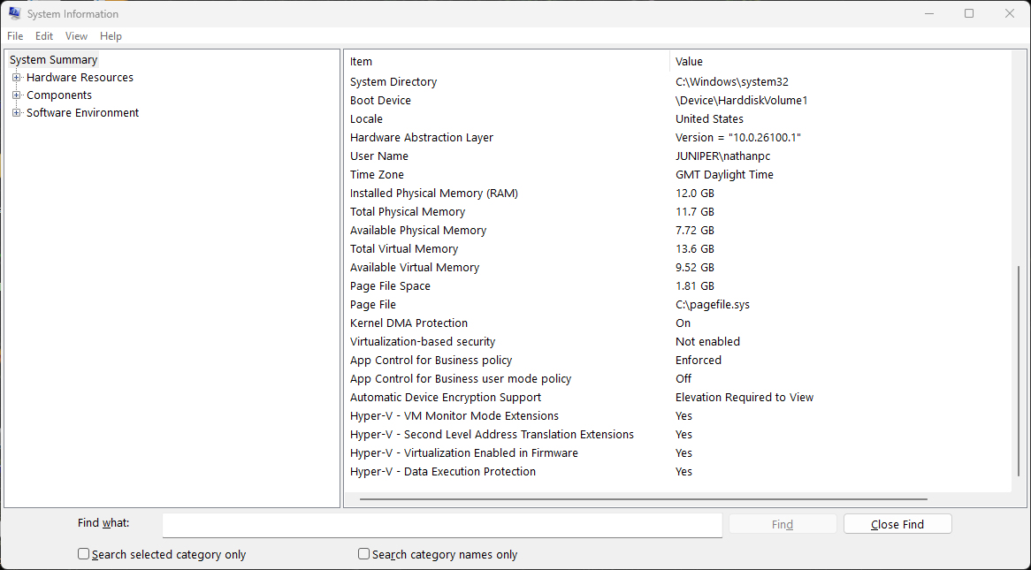This screenshot has width=1031, height=570.
Task: Open the Help menu
Action: click(111, 36)
